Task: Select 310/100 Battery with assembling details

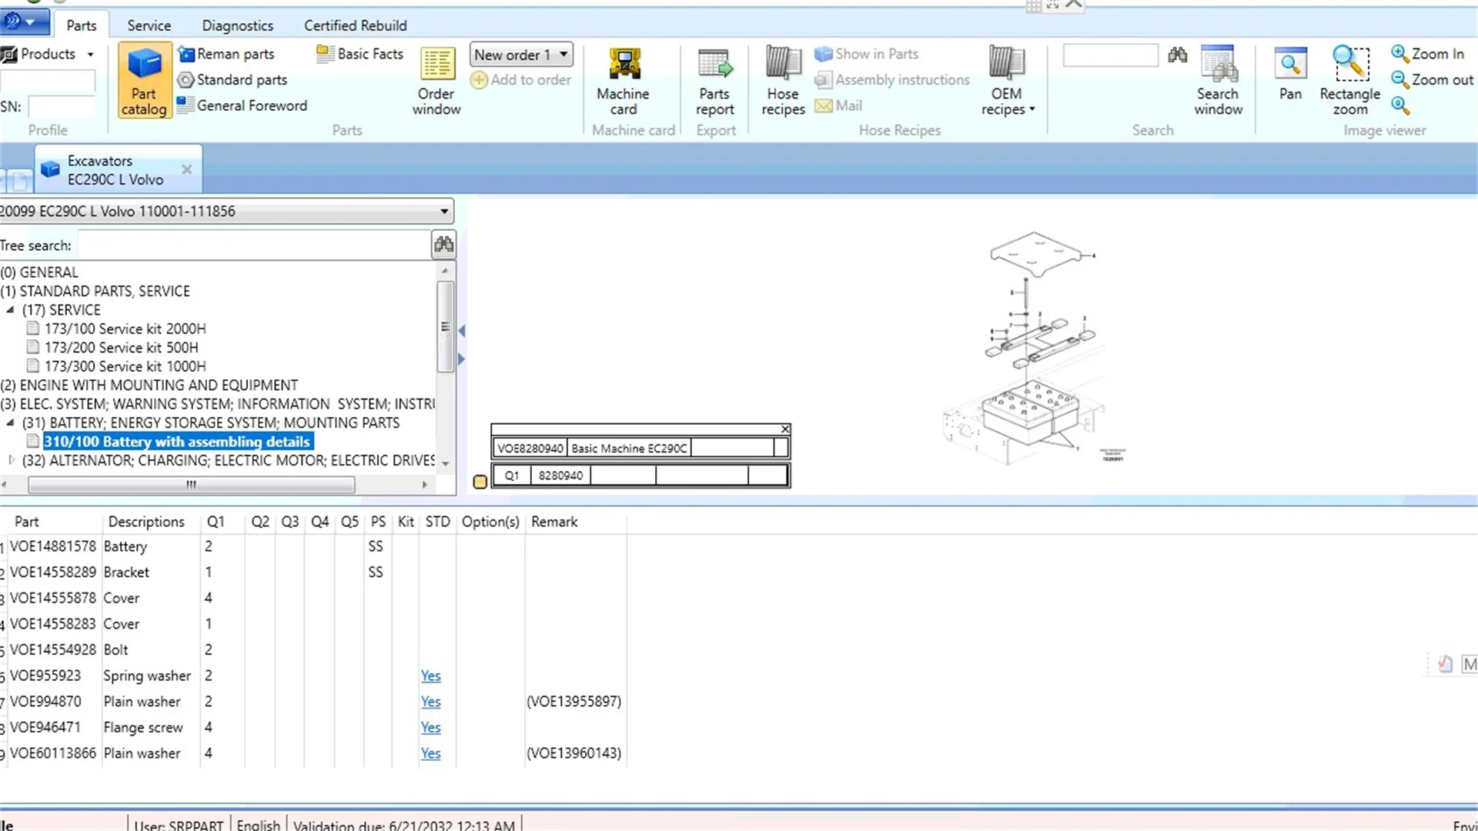Action: 177,442
